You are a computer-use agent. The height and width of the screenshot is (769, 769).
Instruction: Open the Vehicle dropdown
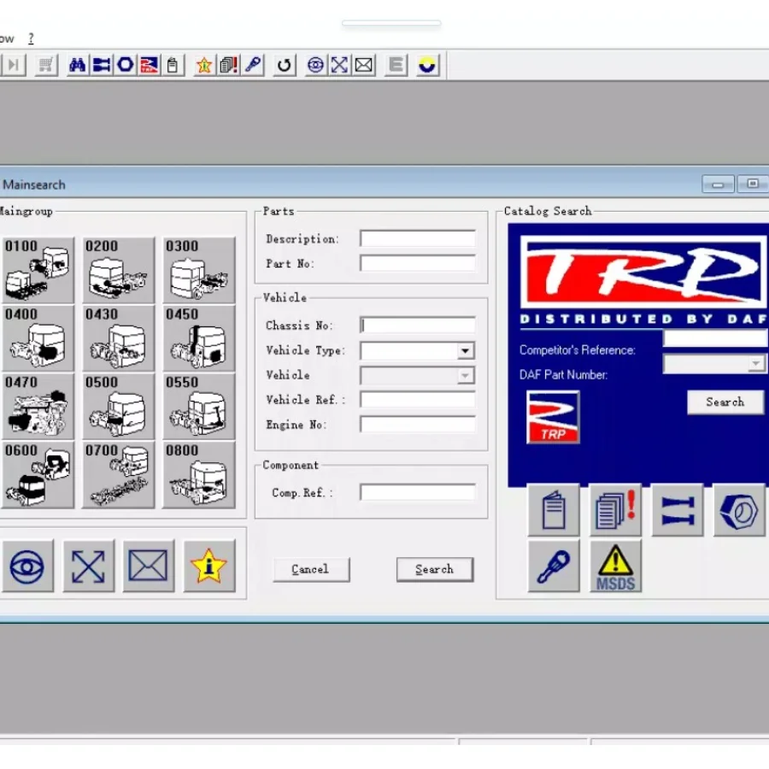pyautogui.click(x=466, y=376)
